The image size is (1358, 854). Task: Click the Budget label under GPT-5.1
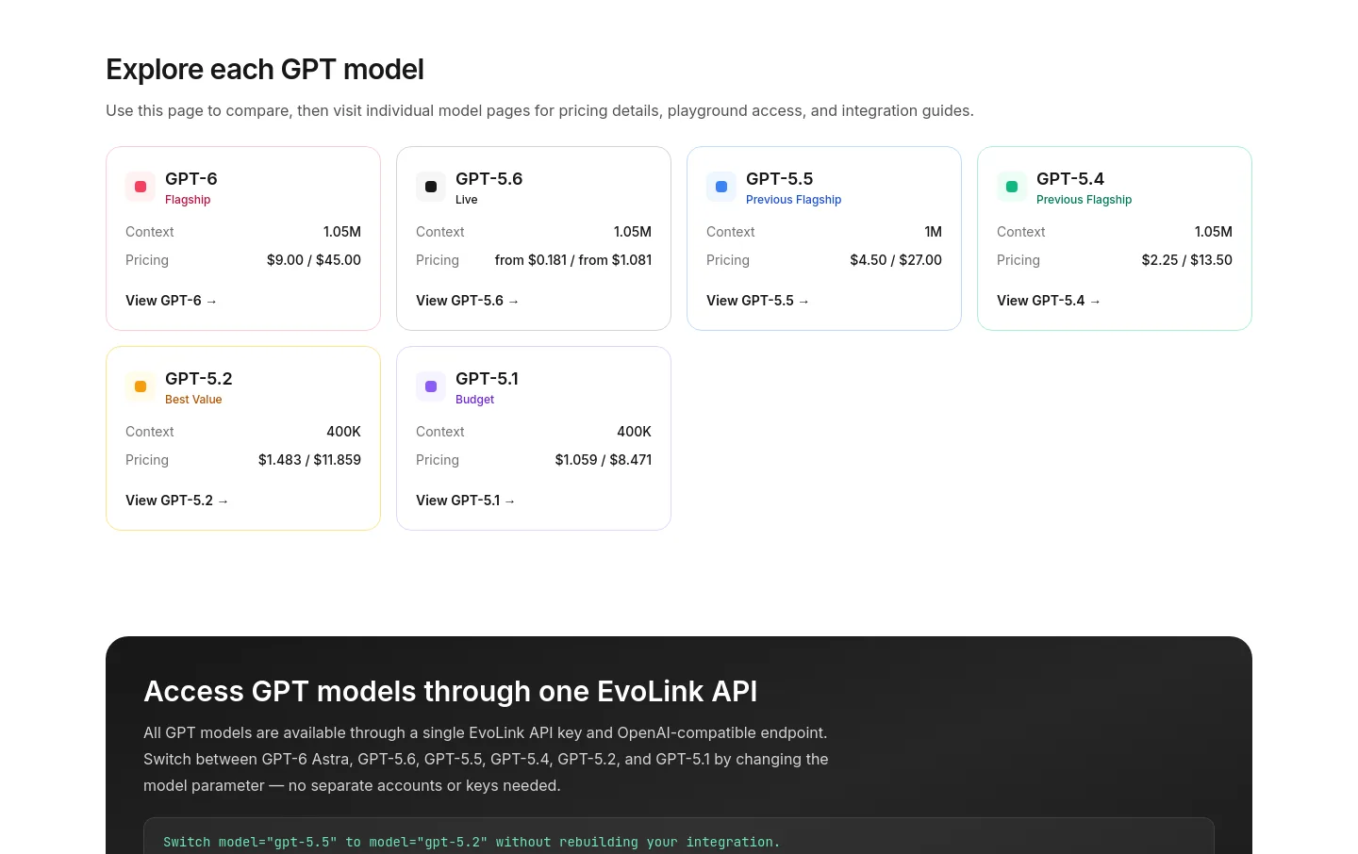coord(474,400)
